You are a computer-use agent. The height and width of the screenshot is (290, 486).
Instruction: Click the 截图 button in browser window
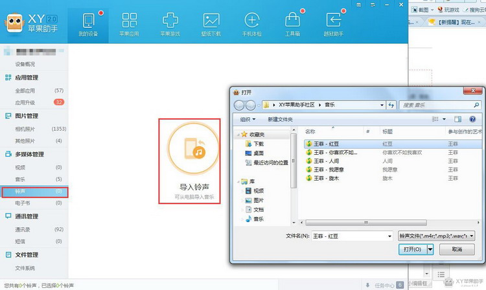coord(421,10)
